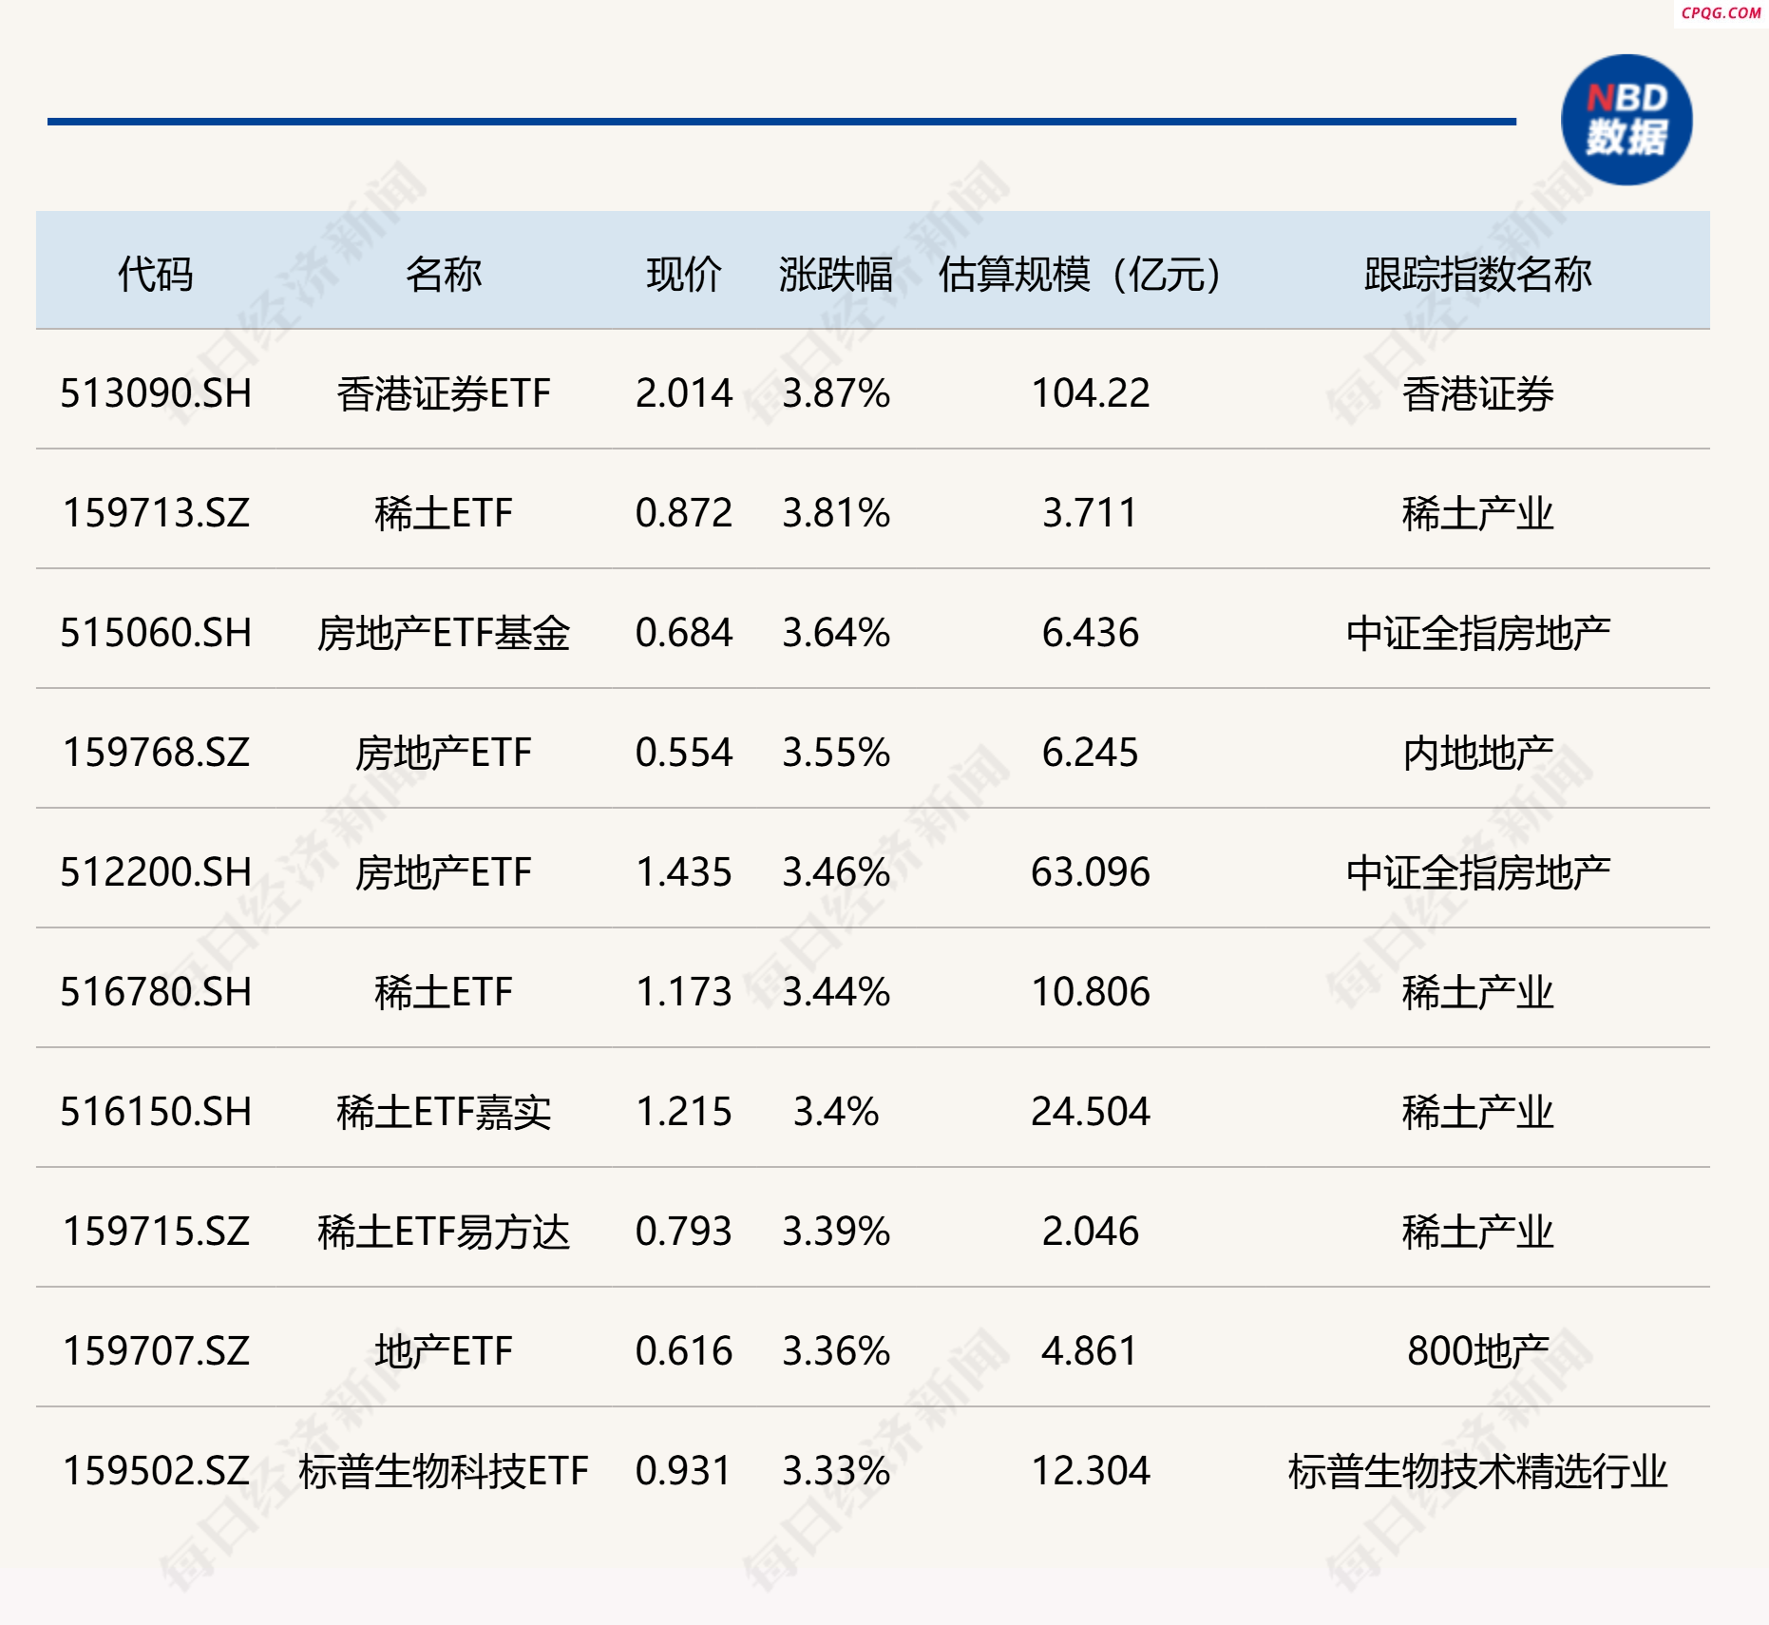This screenshot has height=1625, width=1769.
Task: Click price value 0.793
Action: pos(684,1232)
